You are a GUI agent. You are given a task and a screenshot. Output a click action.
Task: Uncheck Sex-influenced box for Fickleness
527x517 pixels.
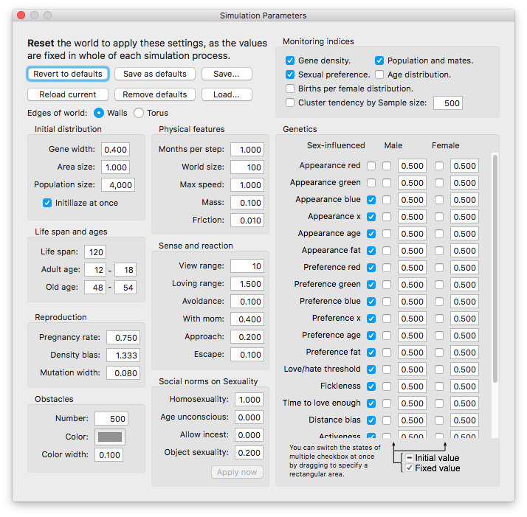[x=371, y=386]
